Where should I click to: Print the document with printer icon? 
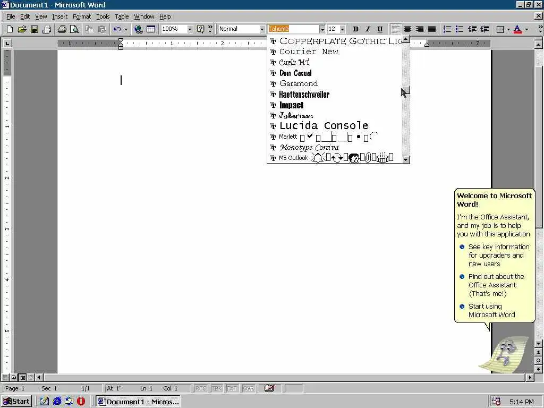click(62, 29)
